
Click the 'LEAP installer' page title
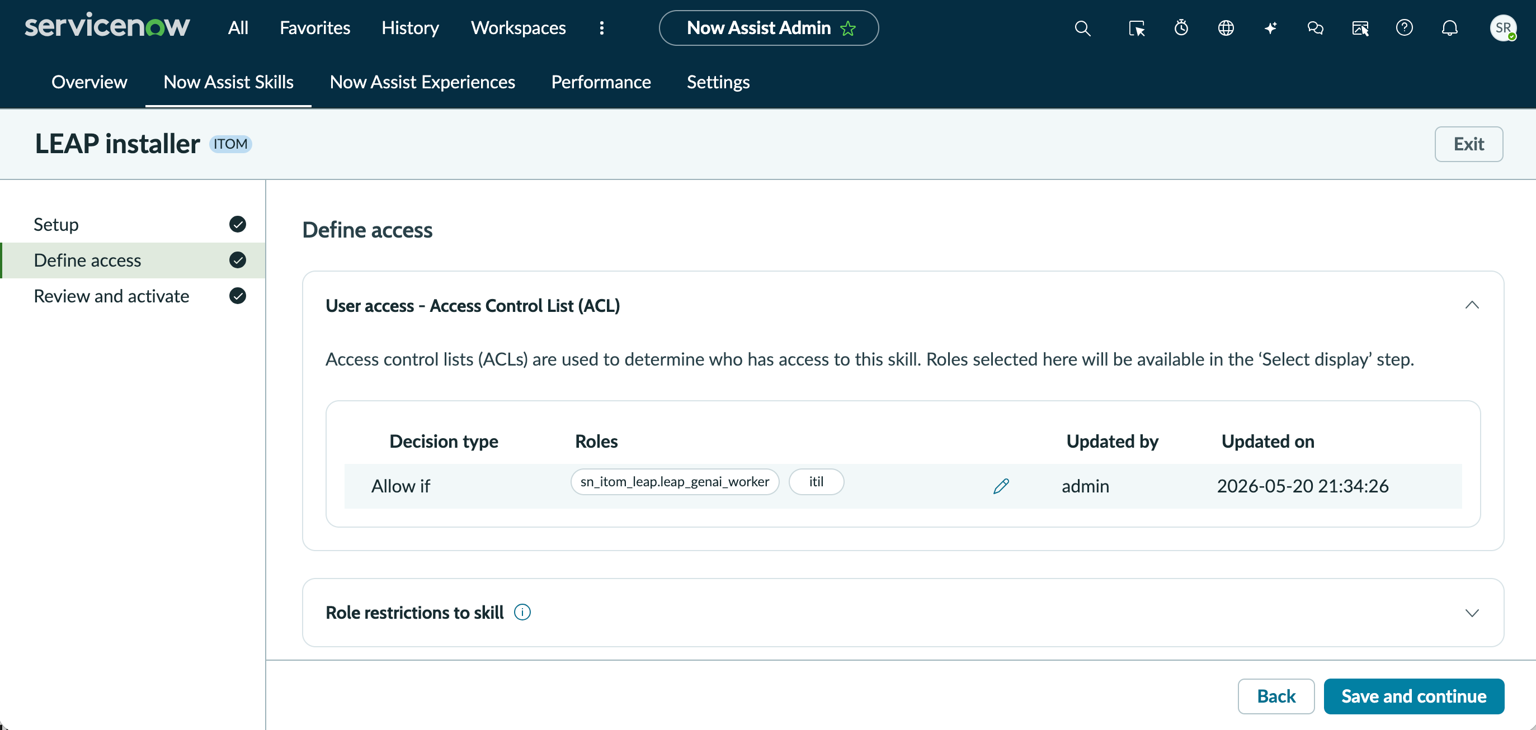[117, 144]
